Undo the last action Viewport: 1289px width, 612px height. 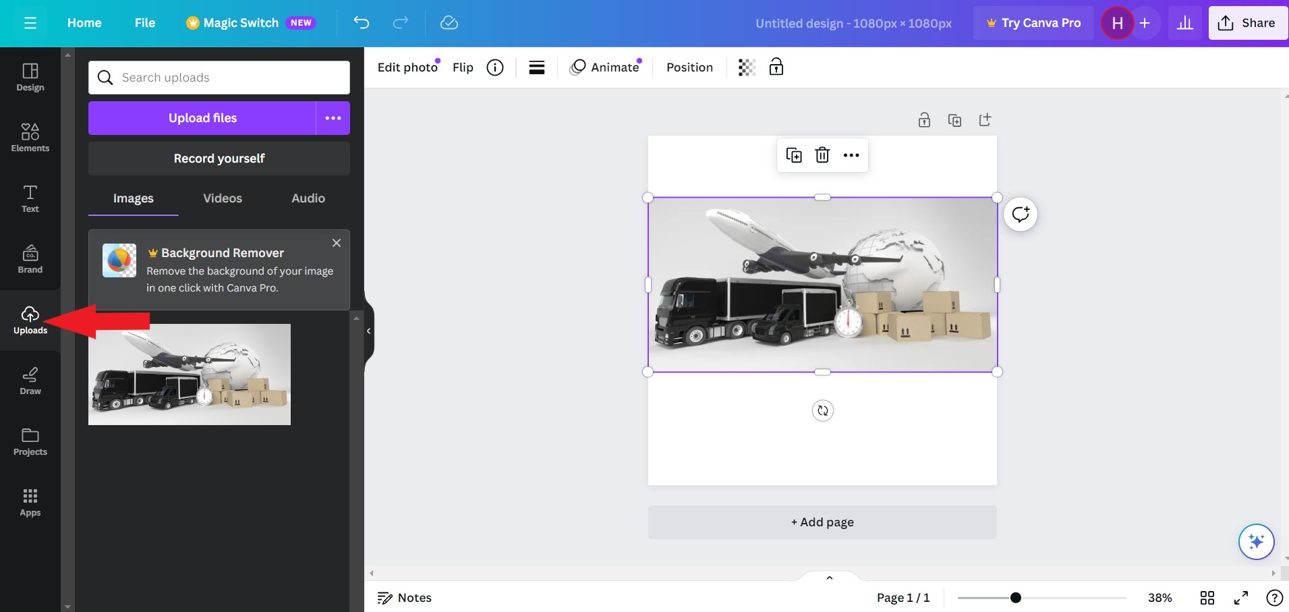click(362, 22)
